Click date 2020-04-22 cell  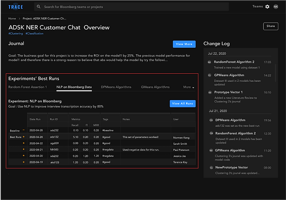(x=36, y=143)
